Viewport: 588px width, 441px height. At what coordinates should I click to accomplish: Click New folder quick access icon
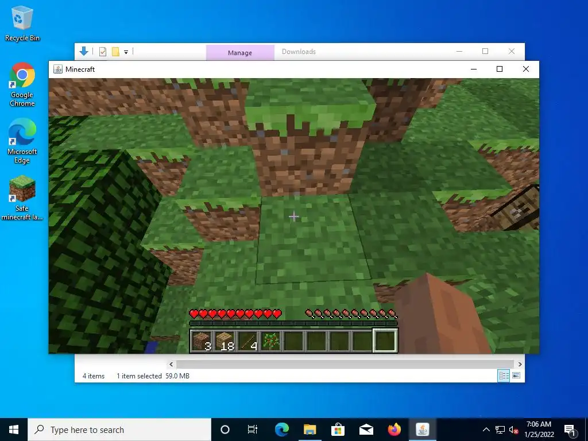coord(115,52)
